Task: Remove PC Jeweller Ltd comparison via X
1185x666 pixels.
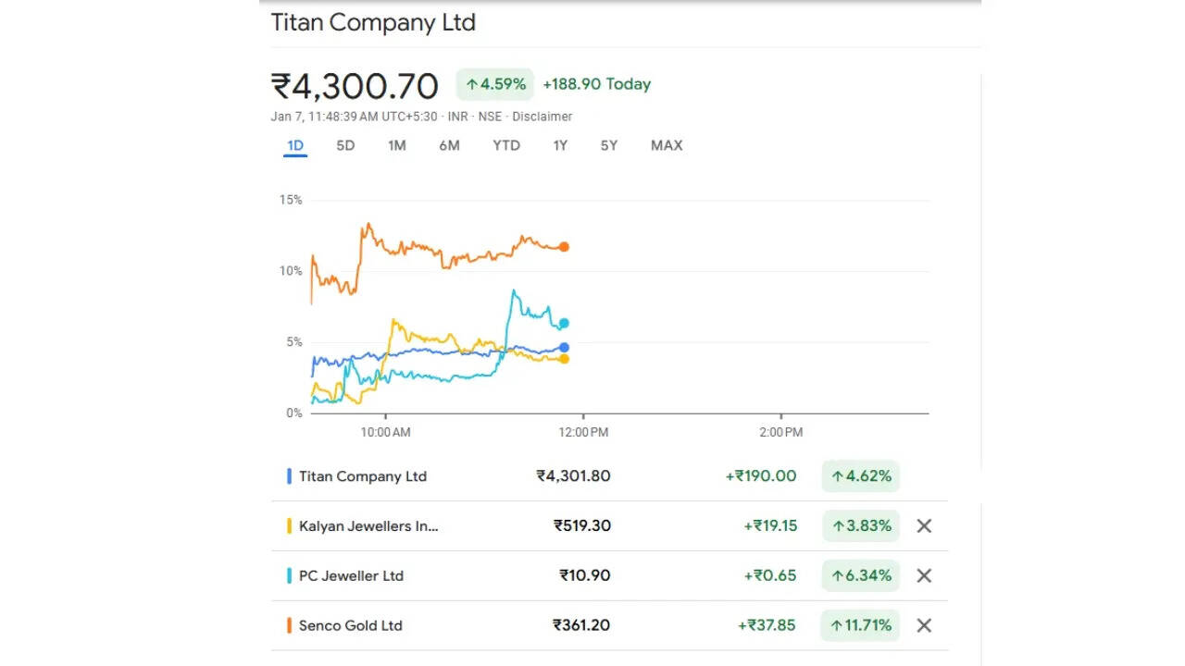Action: 923,575
